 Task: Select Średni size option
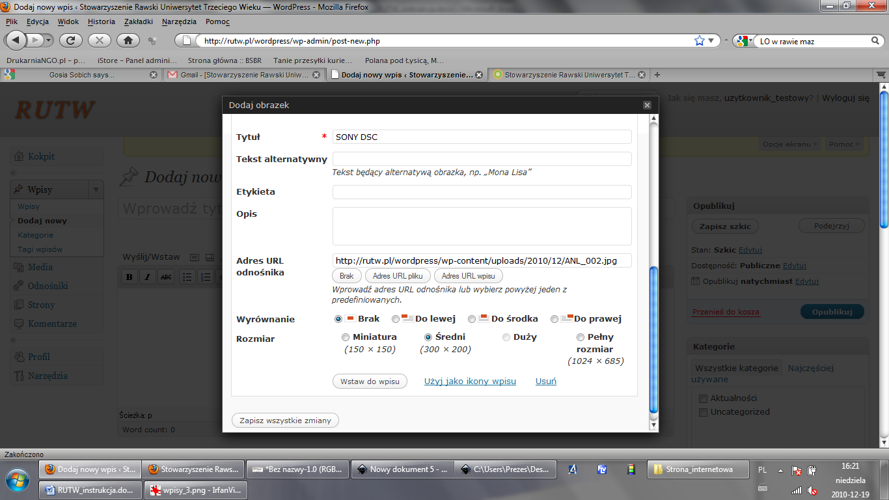point(428,337)
